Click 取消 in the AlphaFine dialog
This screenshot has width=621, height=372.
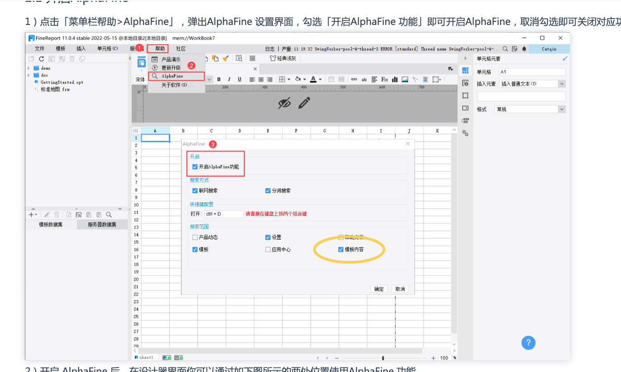(x=400, y=289)
